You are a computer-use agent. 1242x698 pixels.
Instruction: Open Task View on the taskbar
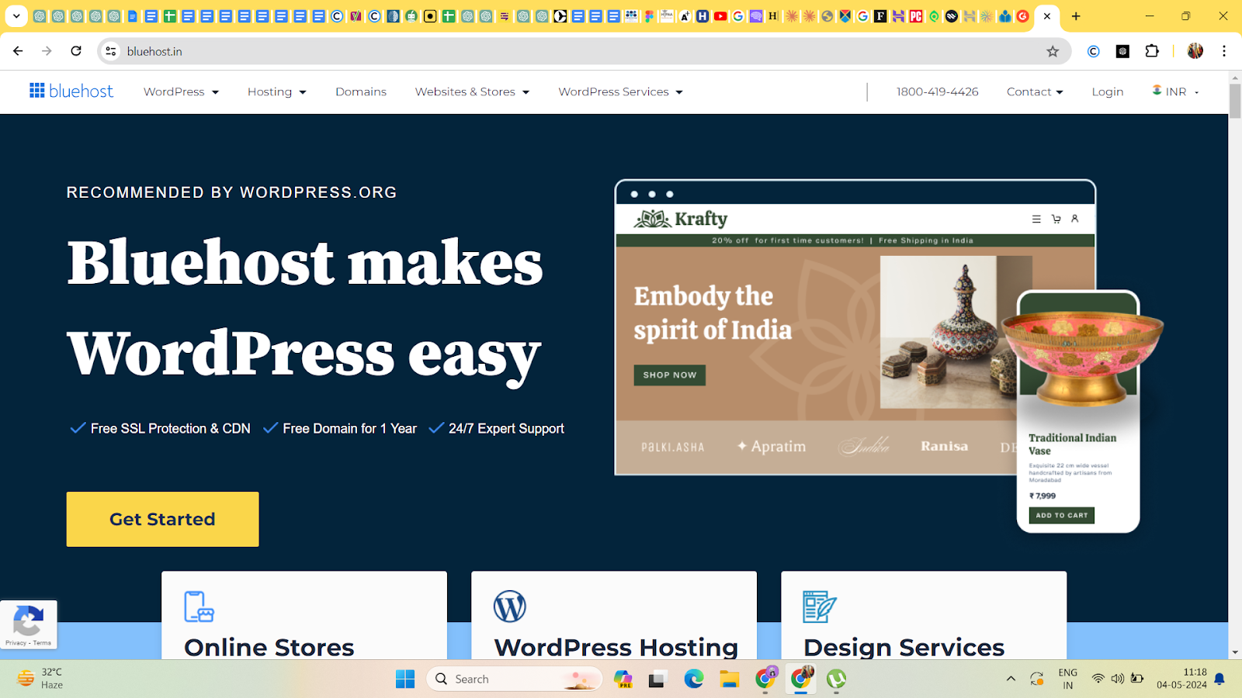coord(658,679)
